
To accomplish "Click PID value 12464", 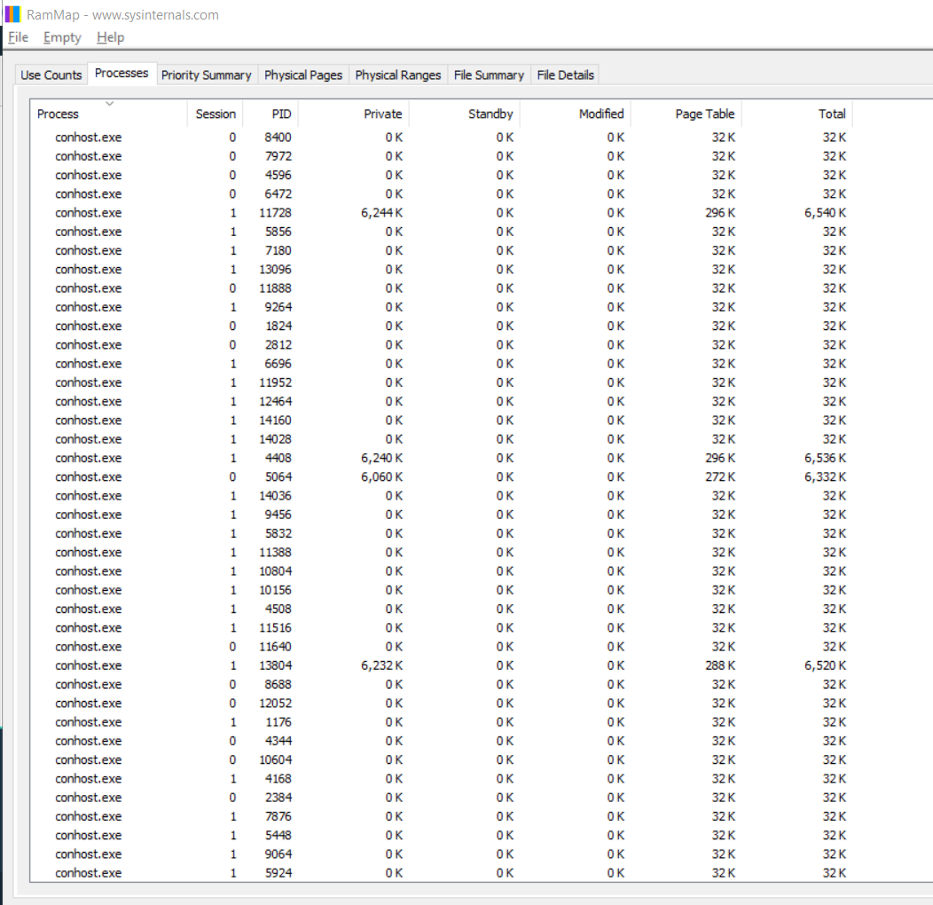I will click(275, 401).
